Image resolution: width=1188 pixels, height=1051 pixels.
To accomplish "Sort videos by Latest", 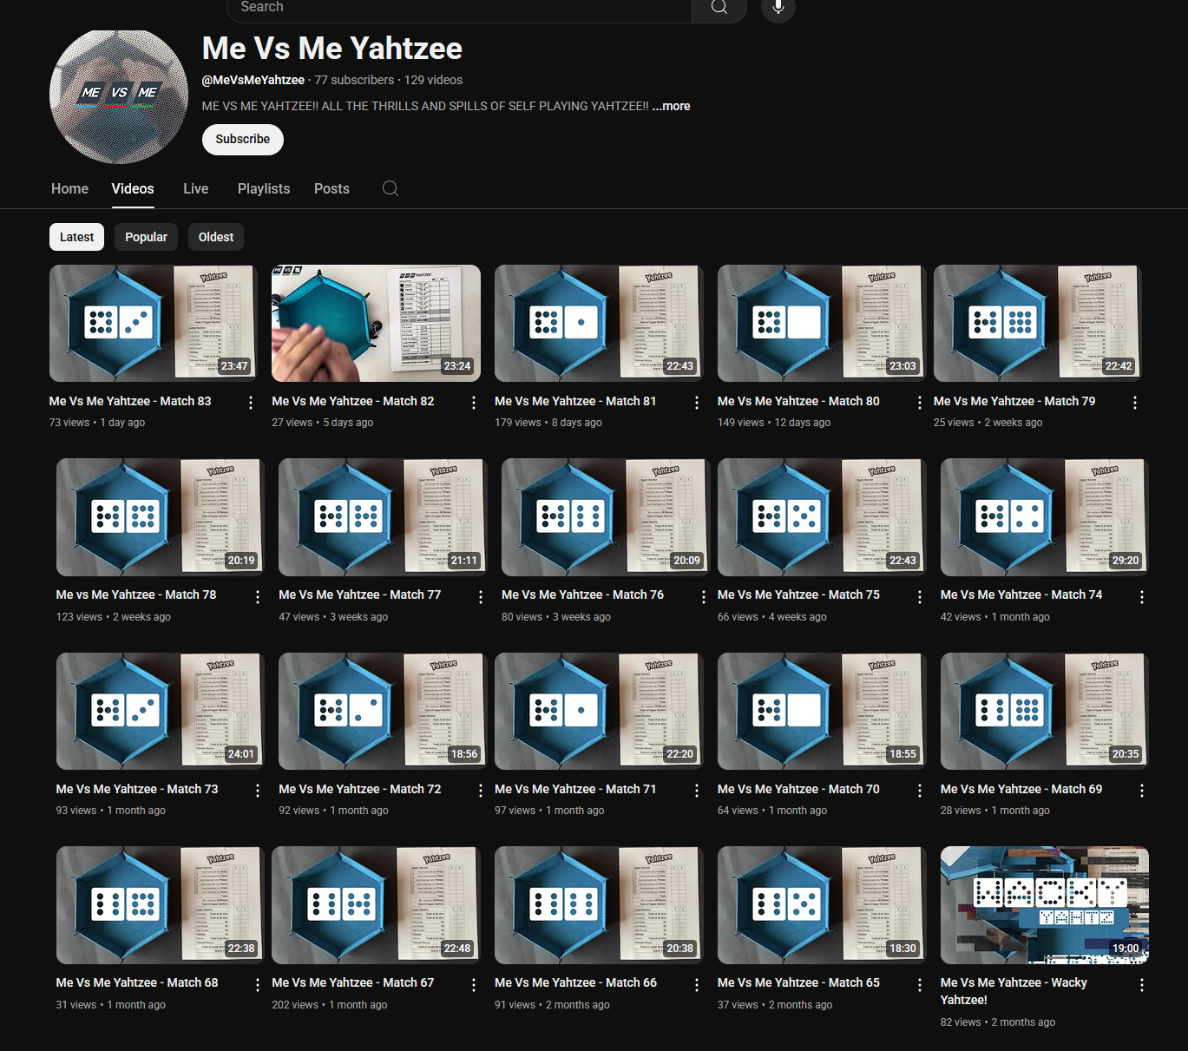I will (76, 237).
